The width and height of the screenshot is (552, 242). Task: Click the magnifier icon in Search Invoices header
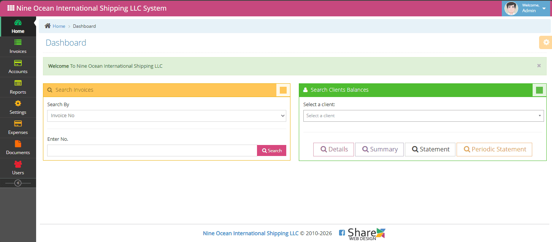coord(50,90)
